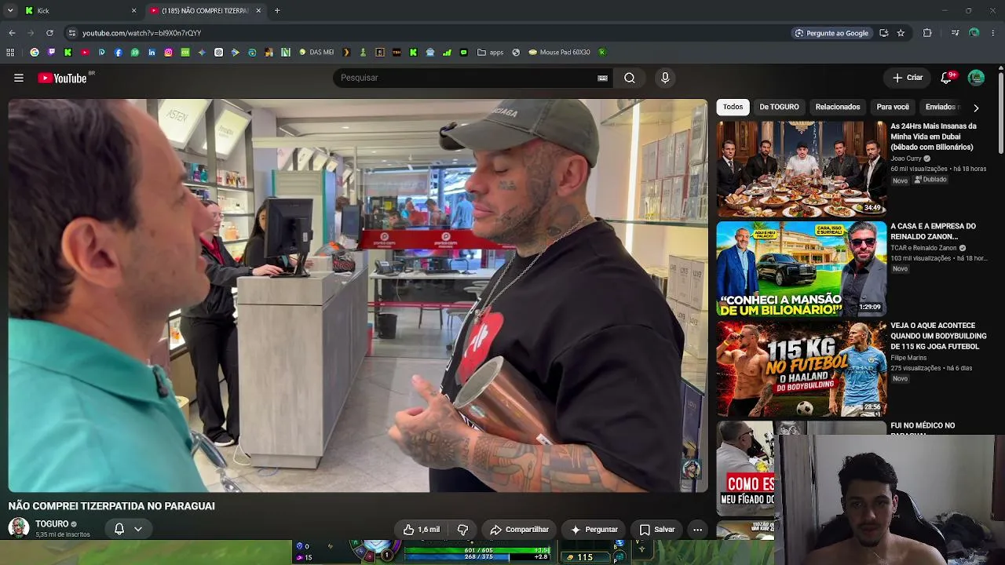This screenshot has height=565, width=1005.
Task: Click Pergunte ao Google in address bar
Action: point(831,33)
